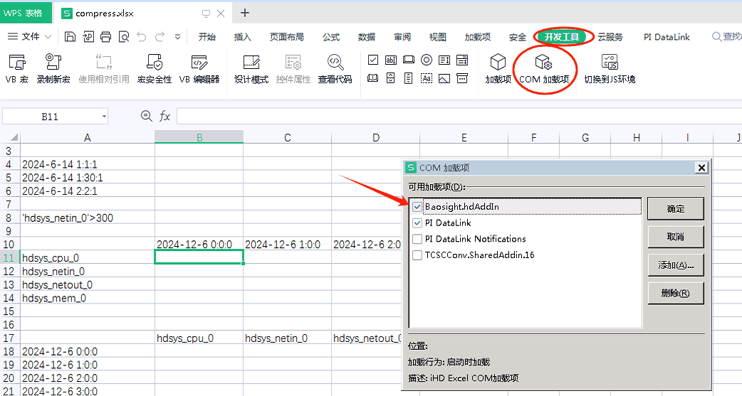Click the select-all corner of the sheet

11,137
